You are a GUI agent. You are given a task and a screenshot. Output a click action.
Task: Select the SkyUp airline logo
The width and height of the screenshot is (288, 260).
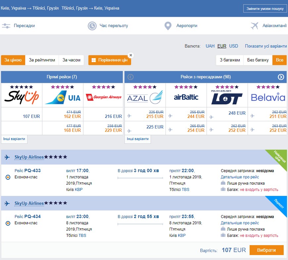[22, 97]
